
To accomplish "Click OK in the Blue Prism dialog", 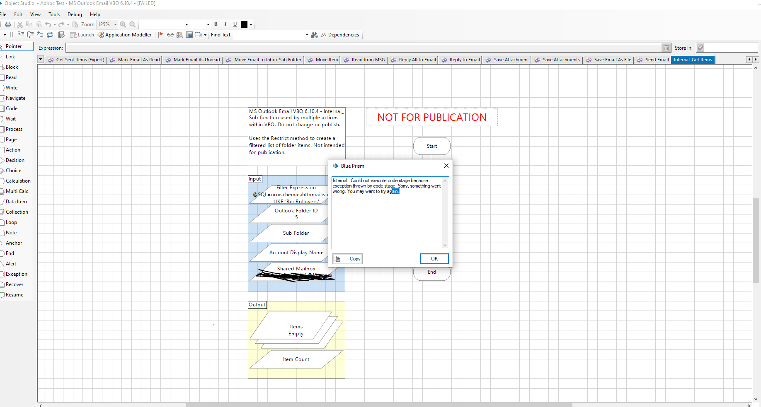I will pos(434,259).
